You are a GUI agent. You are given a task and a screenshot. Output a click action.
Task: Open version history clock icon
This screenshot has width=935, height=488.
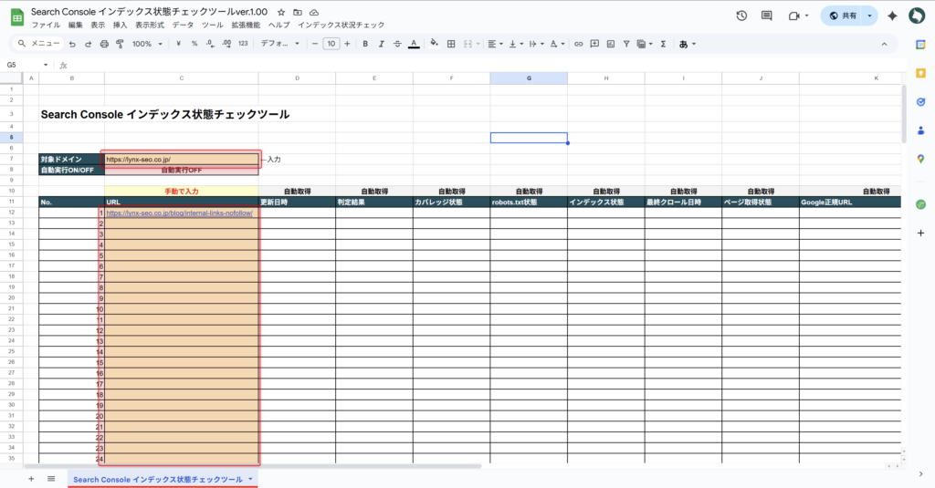pyautogui.click(x=741, y=16)
